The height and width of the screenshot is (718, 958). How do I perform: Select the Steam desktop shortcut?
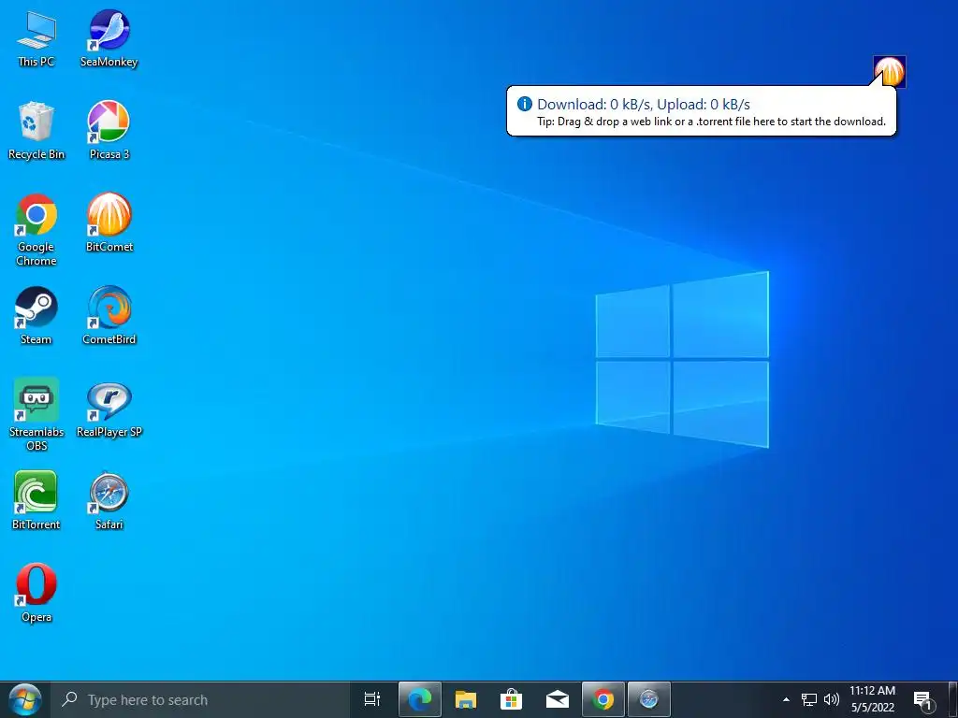point(36,316)
